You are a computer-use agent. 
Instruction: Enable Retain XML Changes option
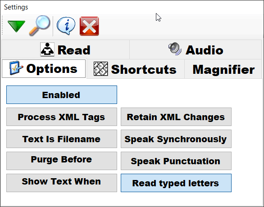176,117
